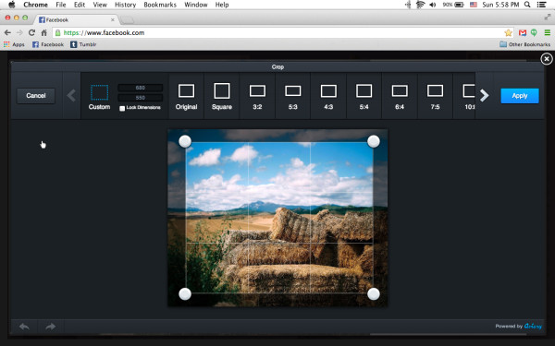
Task: Open the Apple menu
Action: coord(12,5)
